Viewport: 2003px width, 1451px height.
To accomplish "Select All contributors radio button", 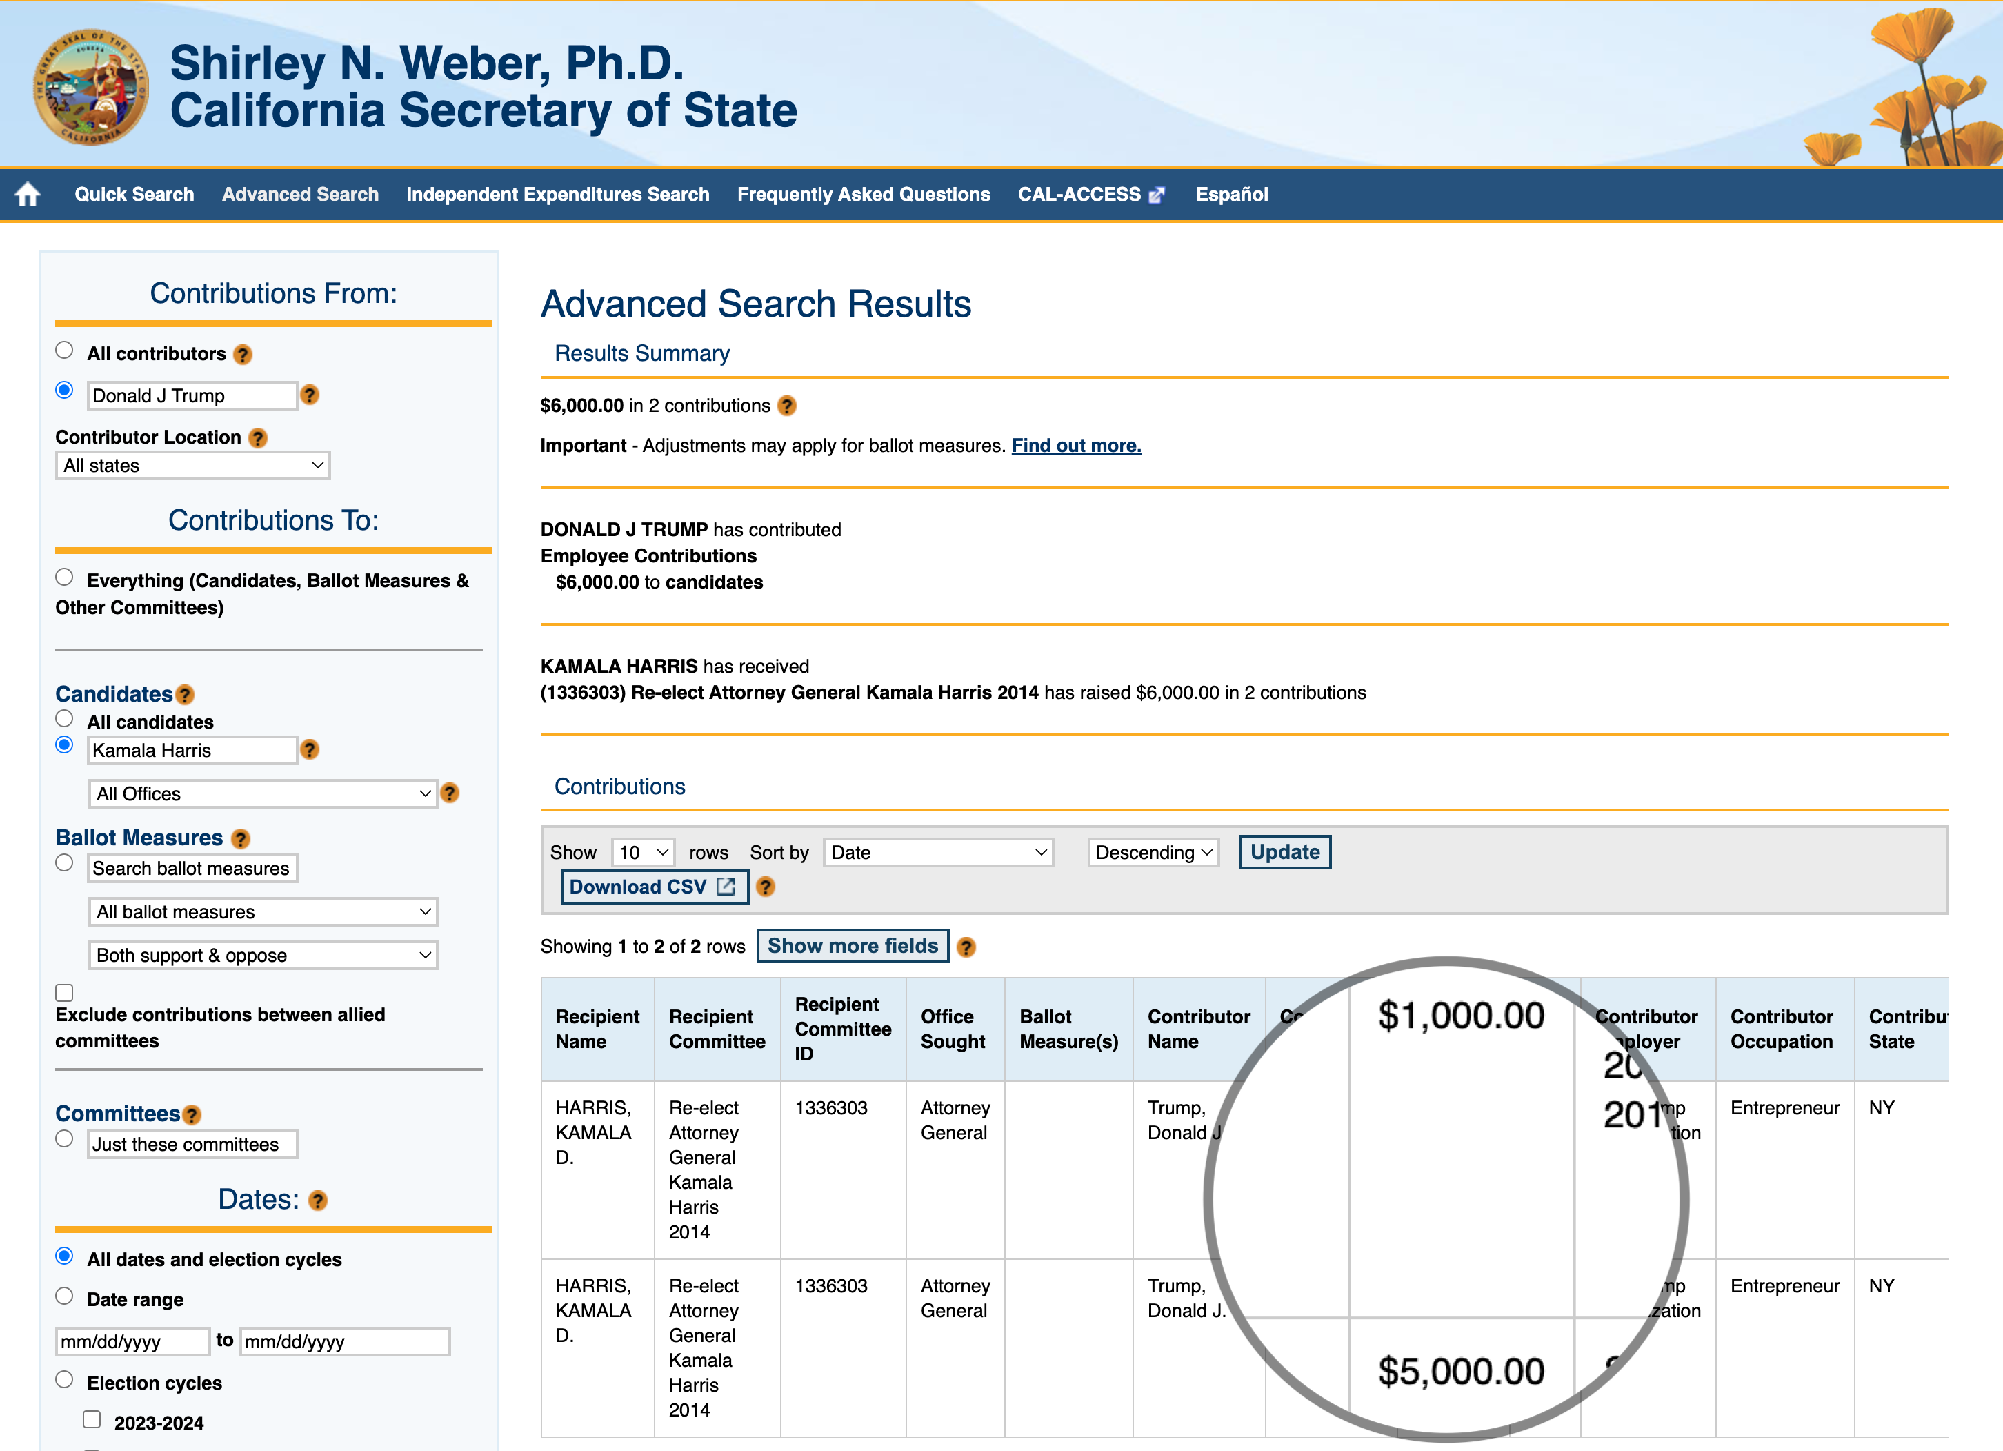I will point(64,350).
